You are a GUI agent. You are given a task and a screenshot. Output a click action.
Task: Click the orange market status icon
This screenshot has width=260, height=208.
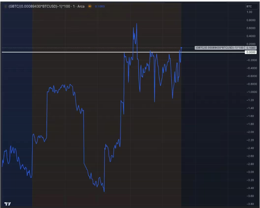pos(90,6)
